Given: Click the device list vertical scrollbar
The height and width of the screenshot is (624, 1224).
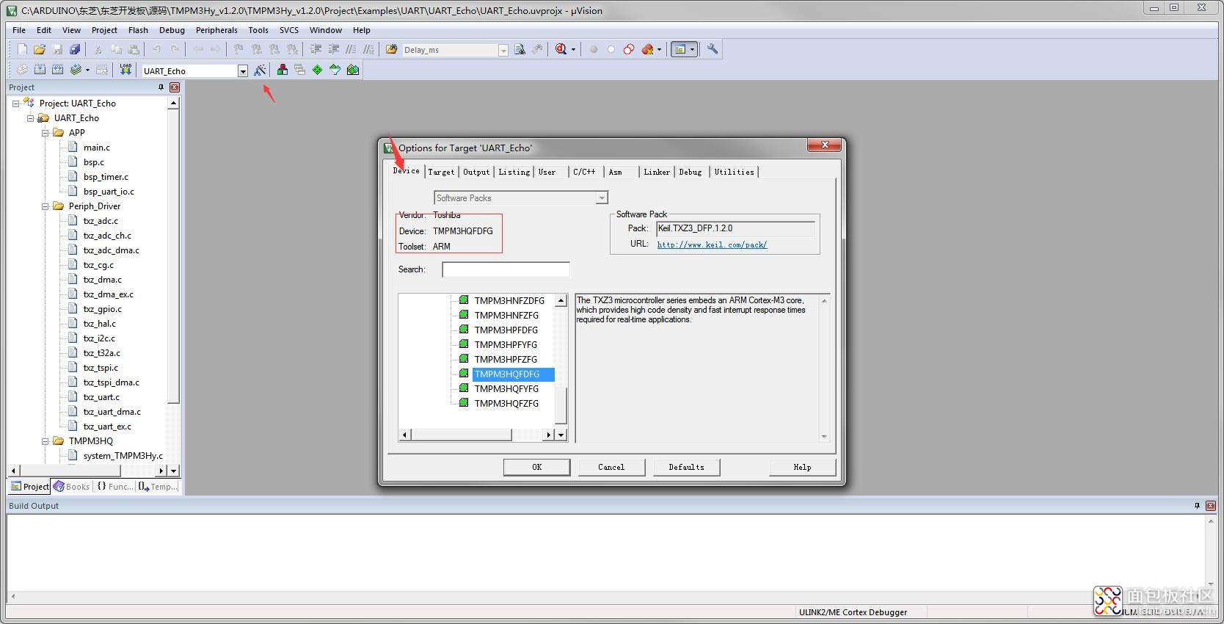Looking at the screenshot, I should click(x=561, y=367).
